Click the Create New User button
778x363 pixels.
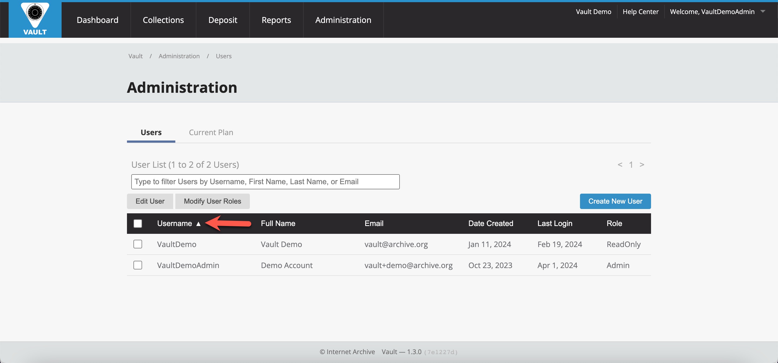point(615,201)
